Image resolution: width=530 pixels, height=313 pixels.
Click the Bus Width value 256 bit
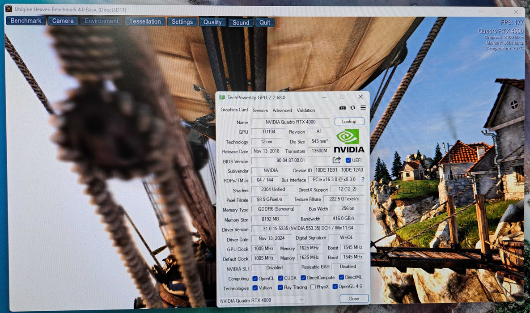click(x=348, y=208)
